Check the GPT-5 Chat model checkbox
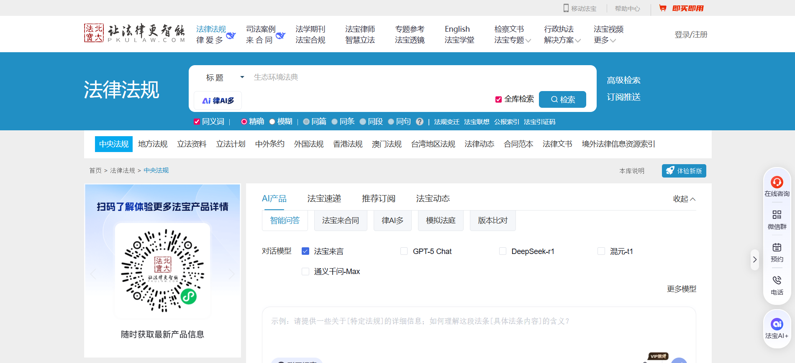 [404, 251]
